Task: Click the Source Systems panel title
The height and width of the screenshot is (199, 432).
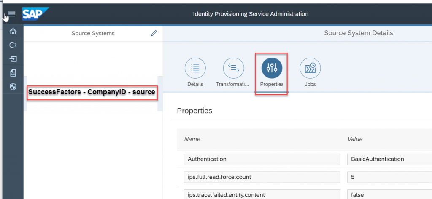Action: [93, 34]
